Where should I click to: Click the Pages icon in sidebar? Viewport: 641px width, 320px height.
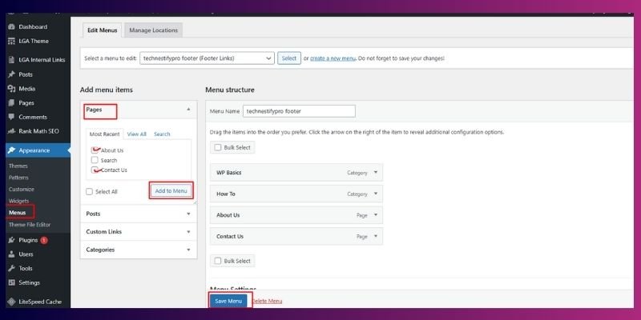point(11,103)
